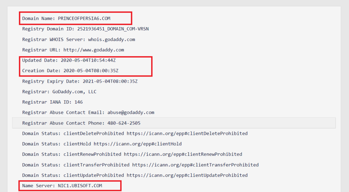The height and width of the screenshot is (192, 349).
Task: Open the http://www.godaddy.com registrar URL
Action: 94,50
